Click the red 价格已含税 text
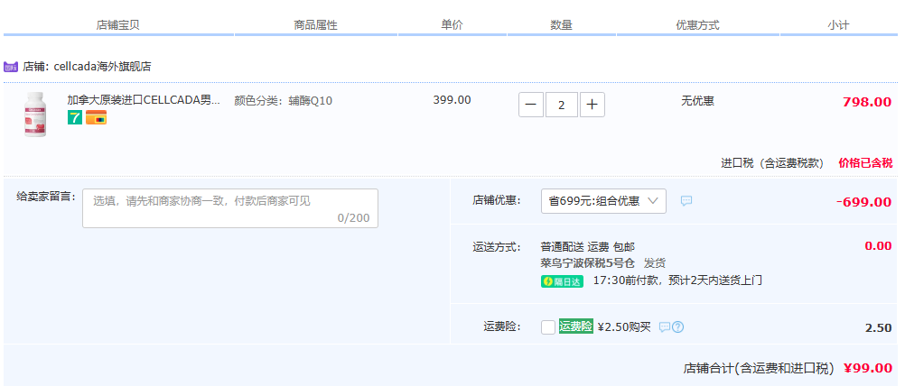Viewport: 905px width, 386px height. 866,163
